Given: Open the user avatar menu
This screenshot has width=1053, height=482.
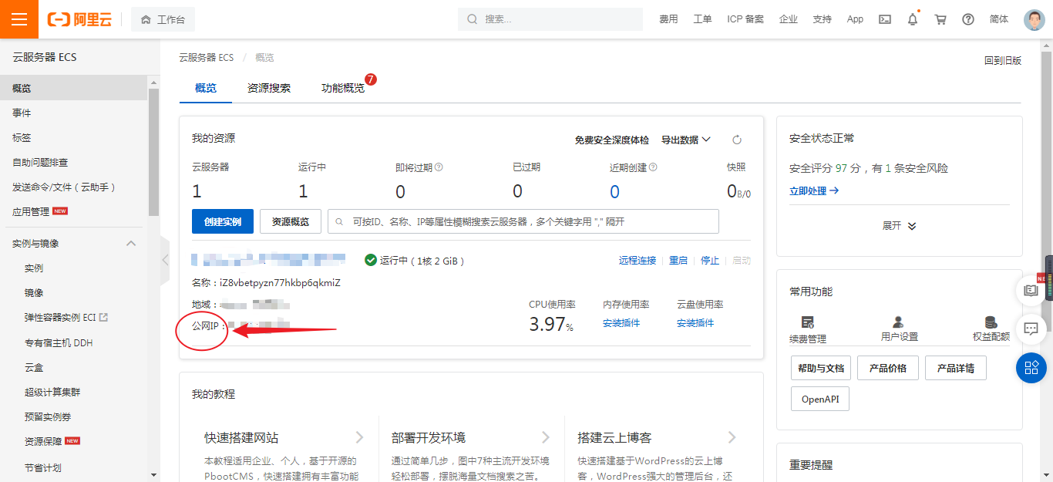Looking at the screenshot, I should pyautogui.click(x=1034, y=19).
